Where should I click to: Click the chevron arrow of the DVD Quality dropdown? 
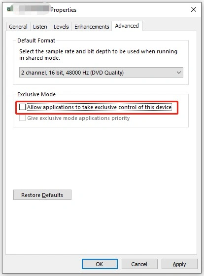(179, 73)
